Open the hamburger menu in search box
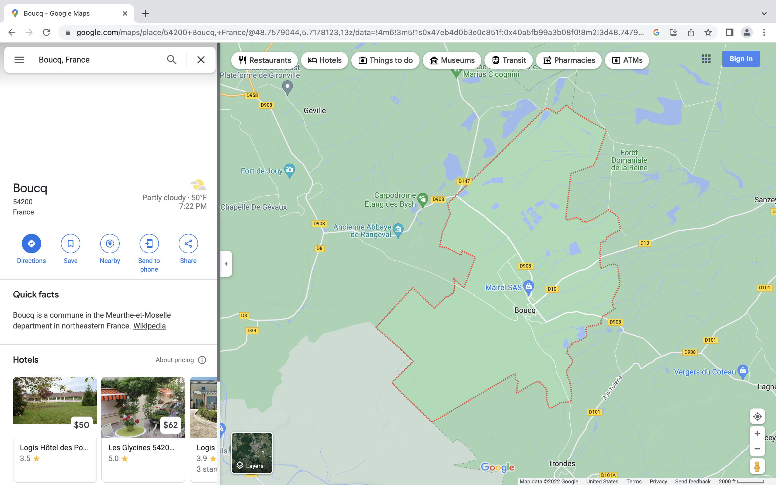This screenshot has width=776, height=485. [19, 60]
